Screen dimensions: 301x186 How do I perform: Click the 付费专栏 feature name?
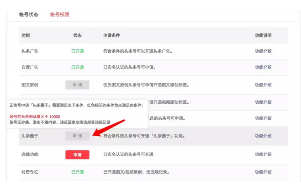pos(30,172)
